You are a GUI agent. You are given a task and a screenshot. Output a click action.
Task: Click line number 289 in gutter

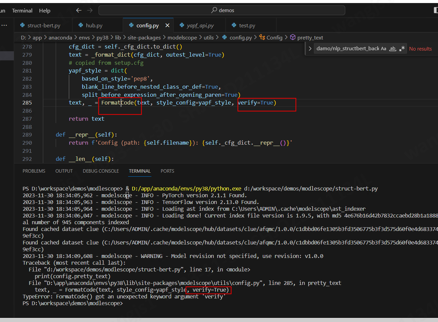[27, 135]
